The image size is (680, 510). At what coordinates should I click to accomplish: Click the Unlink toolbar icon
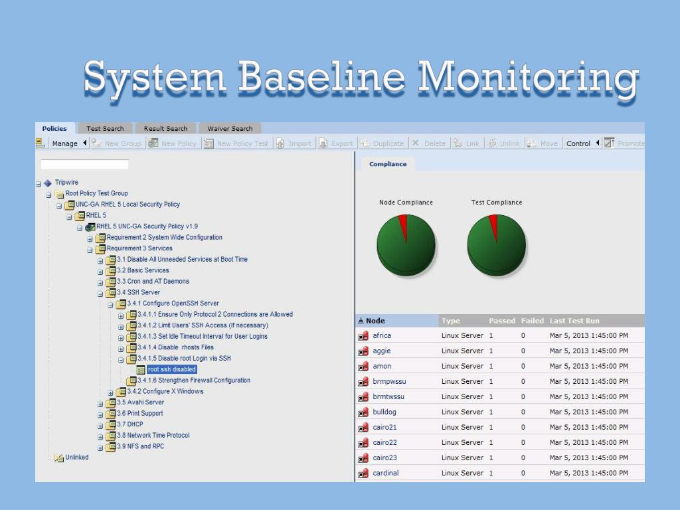(x=492, y=143)
